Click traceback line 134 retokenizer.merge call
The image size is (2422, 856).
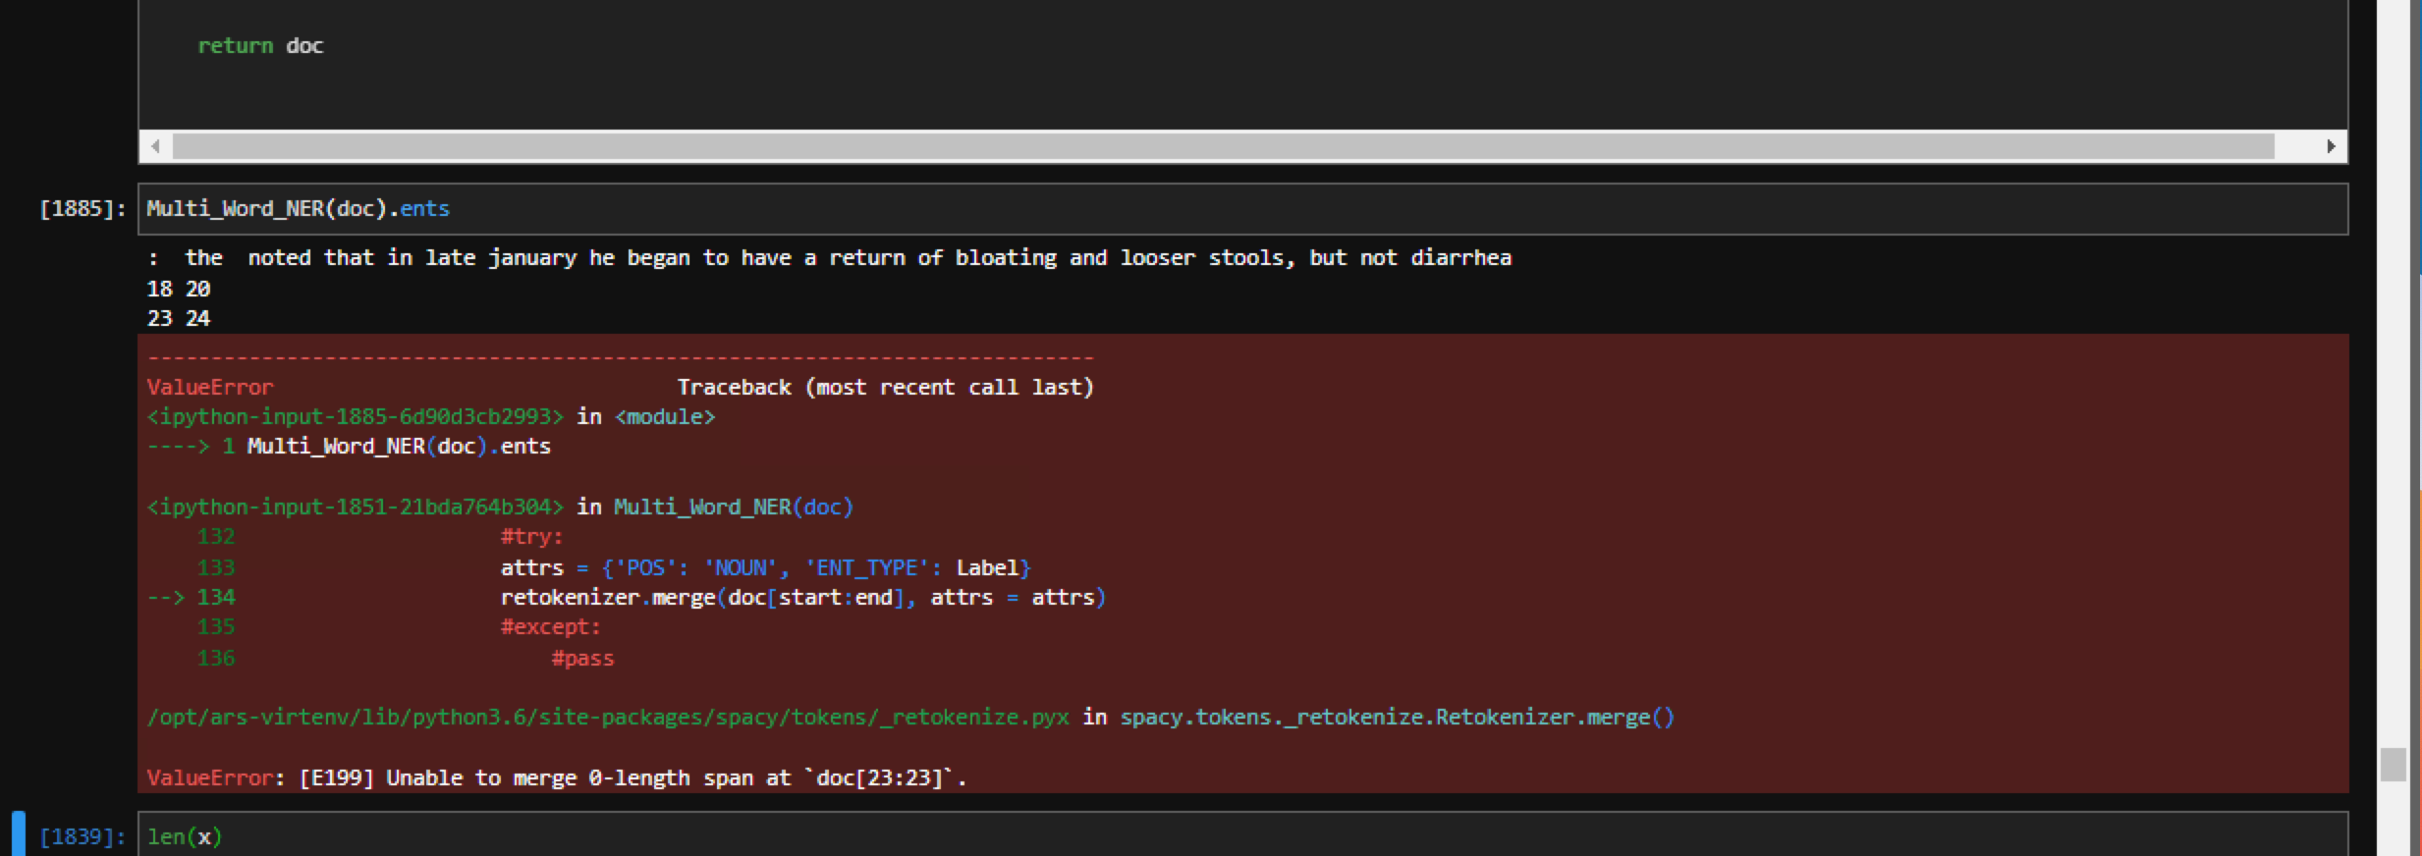point(803,597)
